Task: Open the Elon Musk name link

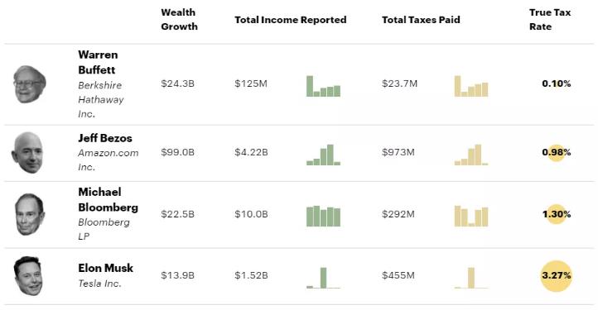Action: point(106,268)
